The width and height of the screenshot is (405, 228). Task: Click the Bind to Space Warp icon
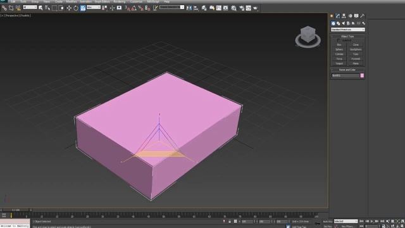[x=18, y=8]
